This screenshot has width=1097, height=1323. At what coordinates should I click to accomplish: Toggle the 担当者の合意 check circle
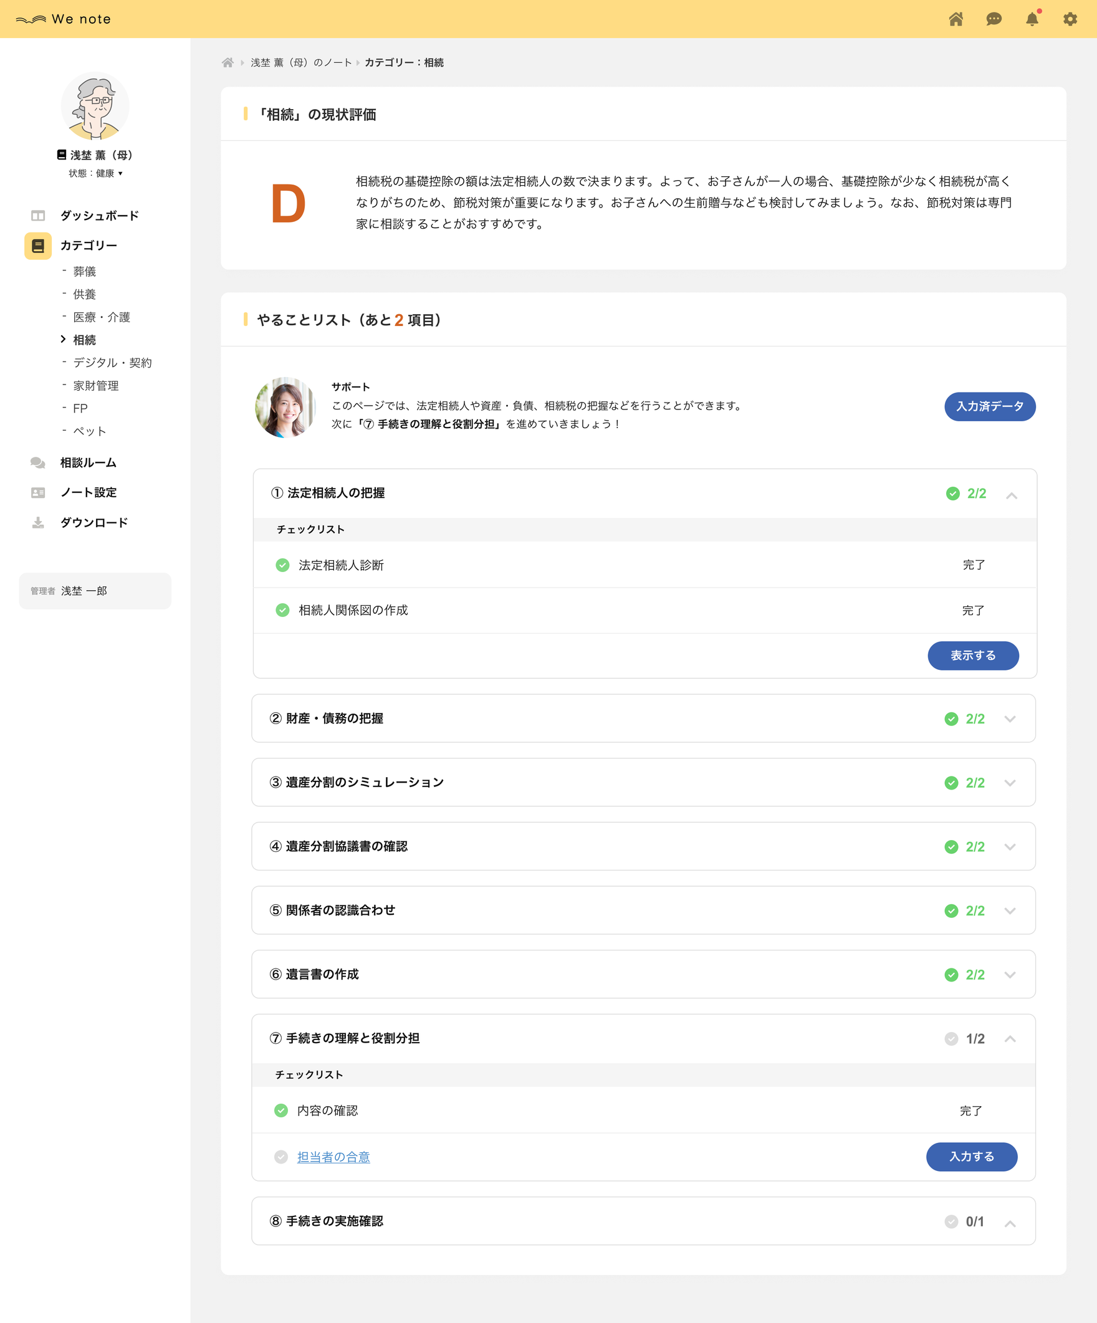click(x=281, y=1157)
